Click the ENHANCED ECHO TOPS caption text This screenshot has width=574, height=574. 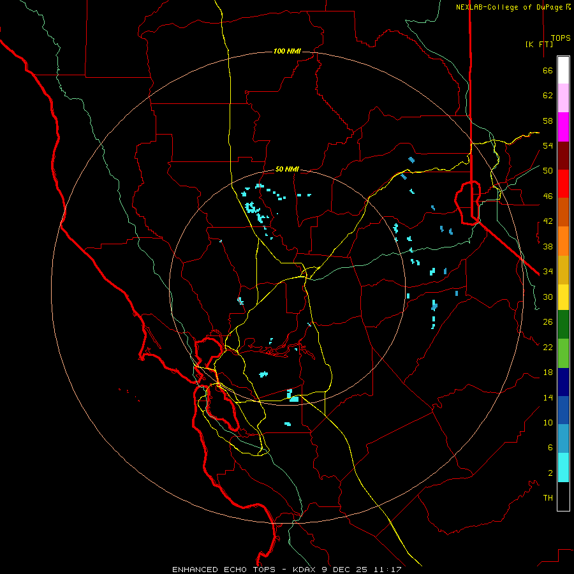click(x=224, y=570)
